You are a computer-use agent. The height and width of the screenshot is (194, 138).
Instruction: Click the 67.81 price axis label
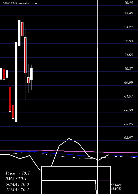tap(129, 96)
